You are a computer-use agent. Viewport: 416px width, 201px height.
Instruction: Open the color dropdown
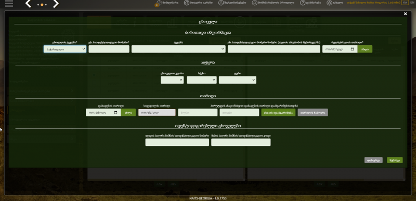[238, 80]
